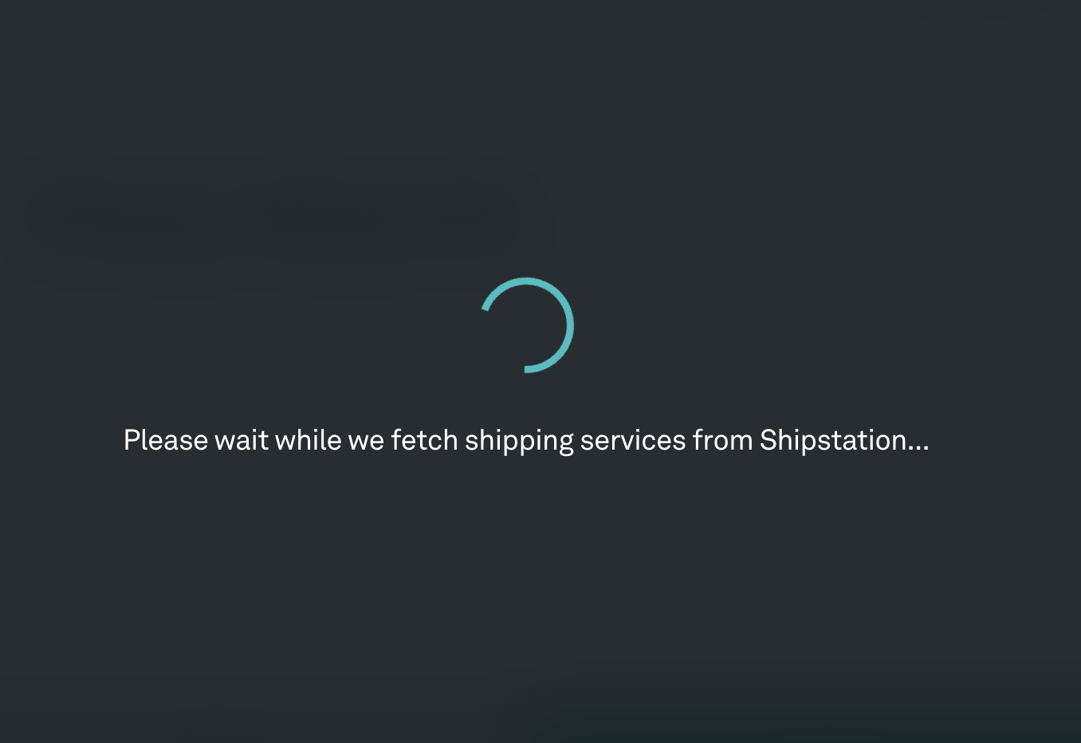
Task: Click the word "fetch" in the loading message
Action: pos(424,440)
